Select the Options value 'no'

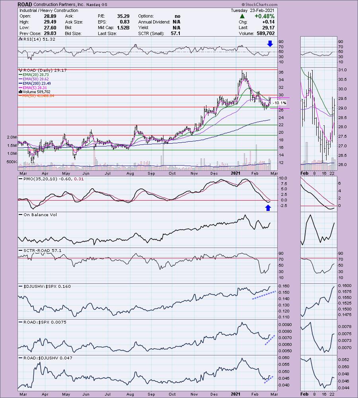177,16
